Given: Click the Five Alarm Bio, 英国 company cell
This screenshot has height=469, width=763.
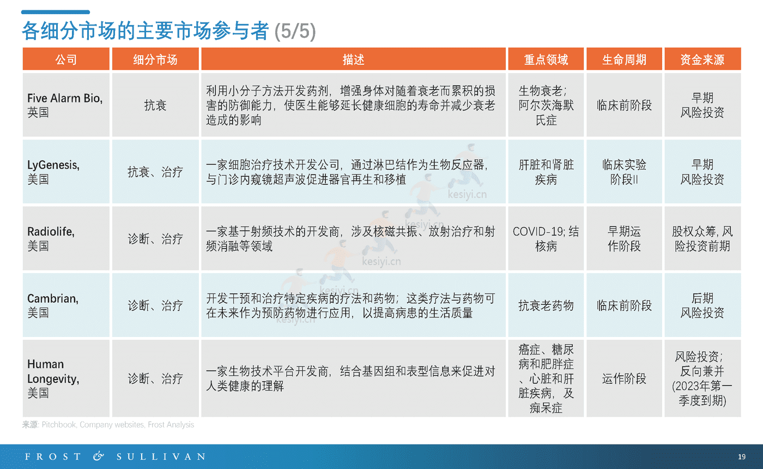Looking at the screenshot, I should click(x=66, y=105).
